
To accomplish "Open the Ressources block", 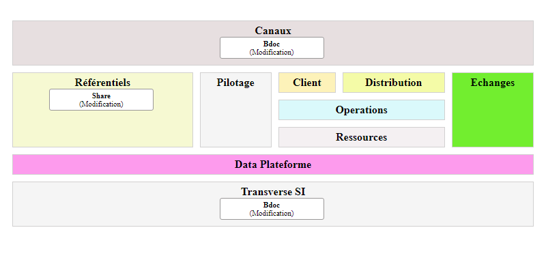I will [361, 137].
